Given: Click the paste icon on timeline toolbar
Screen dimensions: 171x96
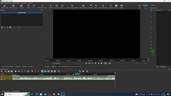Looking at the screenshot, I should (12, 71).
